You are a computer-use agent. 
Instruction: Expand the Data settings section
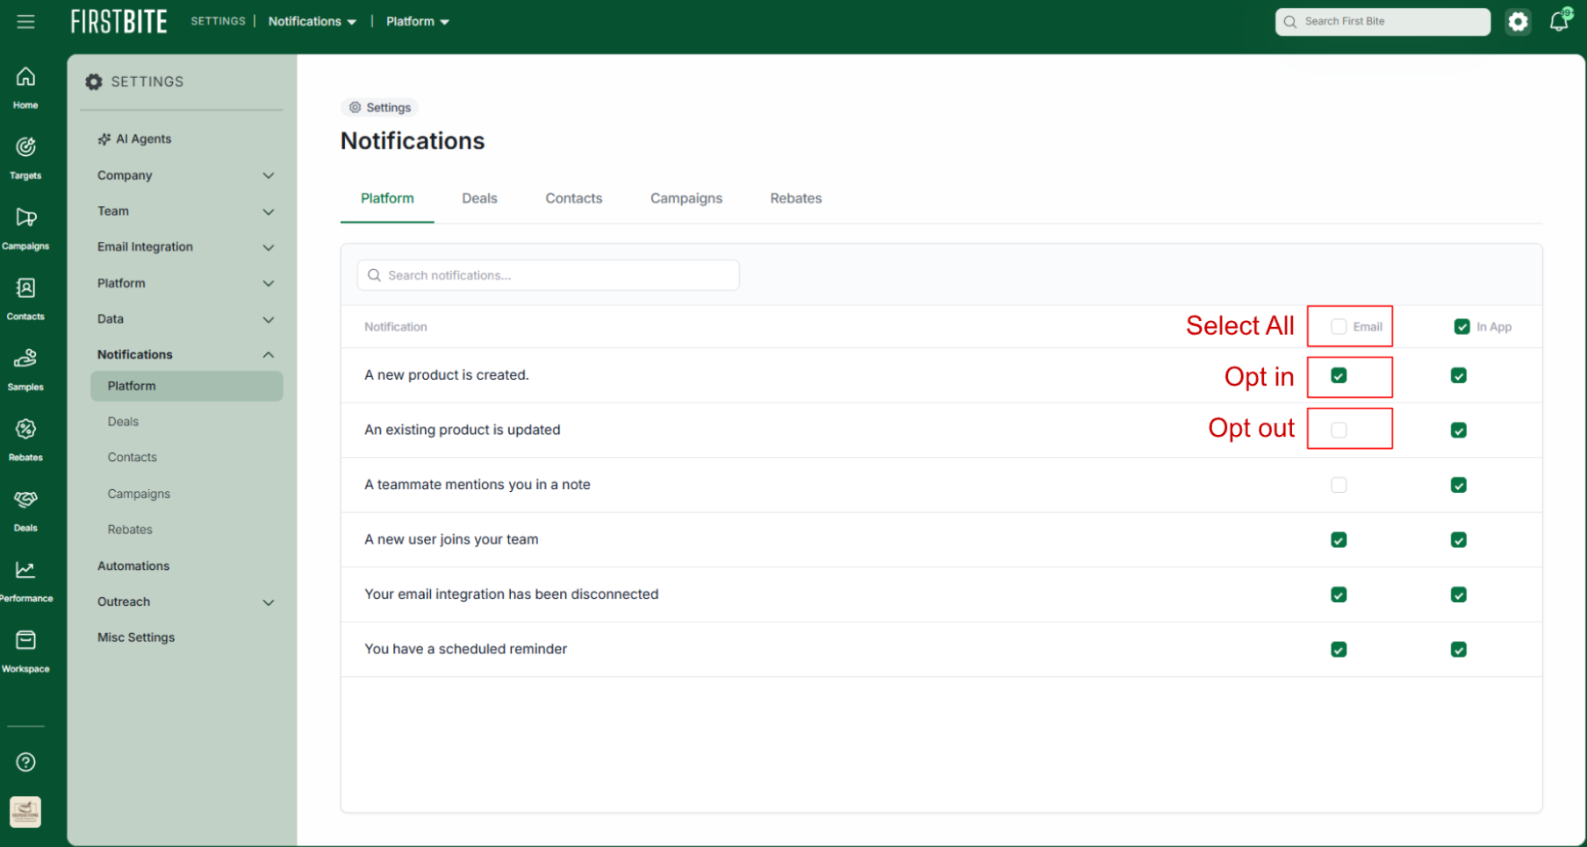click(x=186, y=319)
